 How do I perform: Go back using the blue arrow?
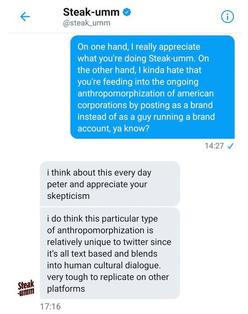[25, 17]
